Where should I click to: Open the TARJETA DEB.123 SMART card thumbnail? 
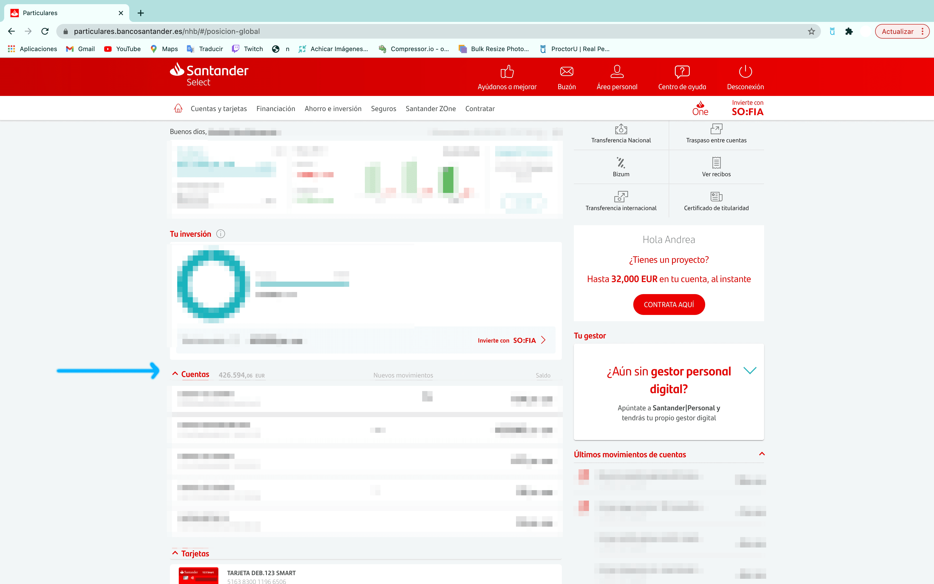[x=198, y=575]
